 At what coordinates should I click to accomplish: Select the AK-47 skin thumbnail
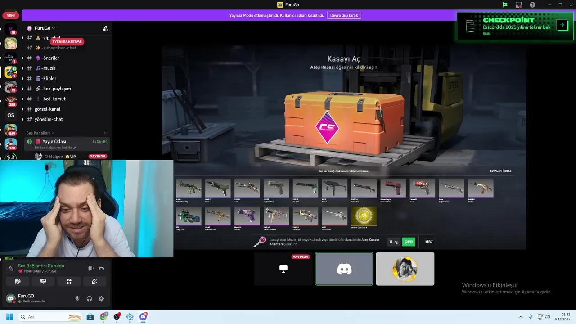(218, 216)
